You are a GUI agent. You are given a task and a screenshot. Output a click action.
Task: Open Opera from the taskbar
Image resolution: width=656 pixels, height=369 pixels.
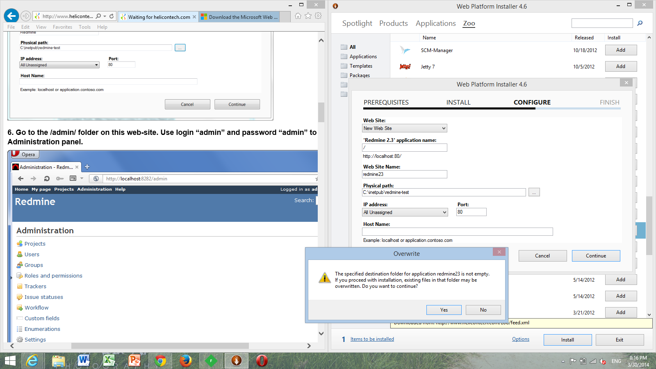[262, 361]
